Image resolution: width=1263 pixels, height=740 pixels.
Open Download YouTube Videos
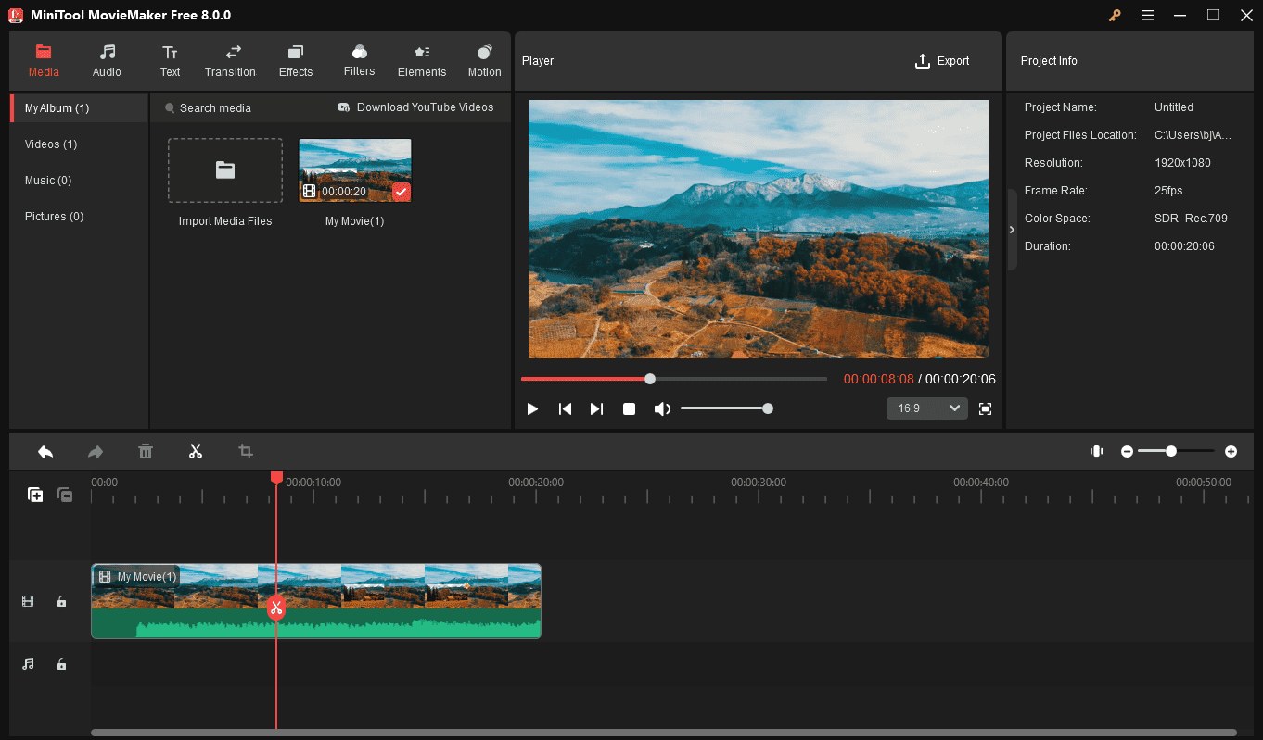415,107
